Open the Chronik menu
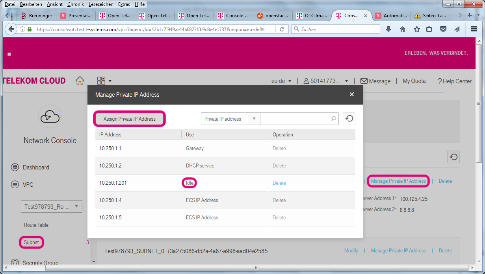485x274 pixels. (x=75, y=4)
